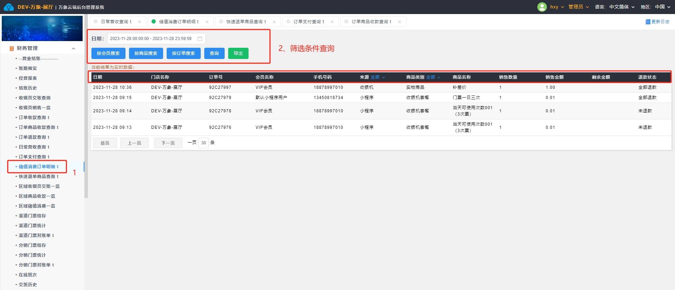The width and height of the screenshot is (675, 290).
Task: Open the 来源 全部 filter dropdown
Action: [378, 77]
